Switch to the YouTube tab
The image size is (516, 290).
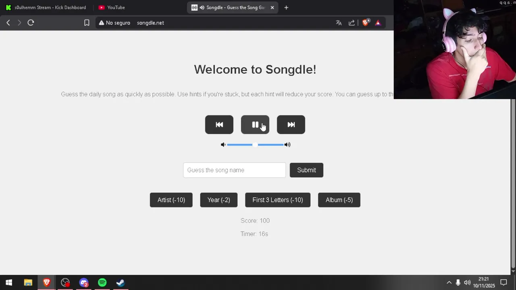coord(116,7)
